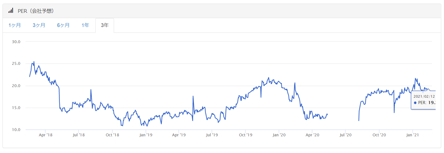The image size is (444, 153).
Task: Select the active 3年 tab
Action: tap(105, 25)
